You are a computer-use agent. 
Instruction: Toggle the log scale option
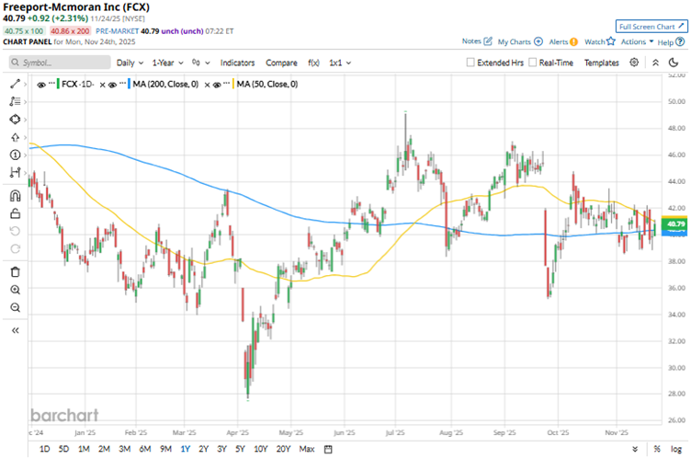(x=677, y=449)
